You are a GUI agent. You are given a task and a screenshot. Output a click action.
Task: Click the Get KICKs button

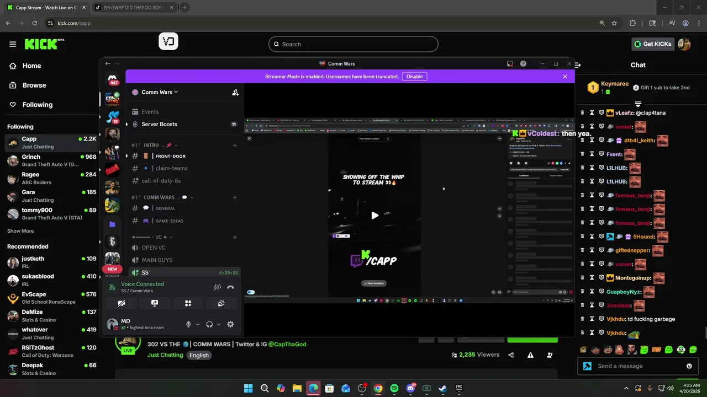[x=653, y=44]
